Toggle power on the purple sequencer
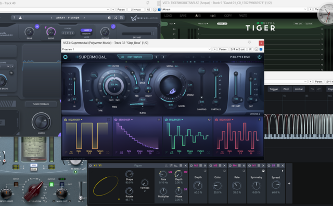This screenshot has width=333, height=206. [116, 120]
